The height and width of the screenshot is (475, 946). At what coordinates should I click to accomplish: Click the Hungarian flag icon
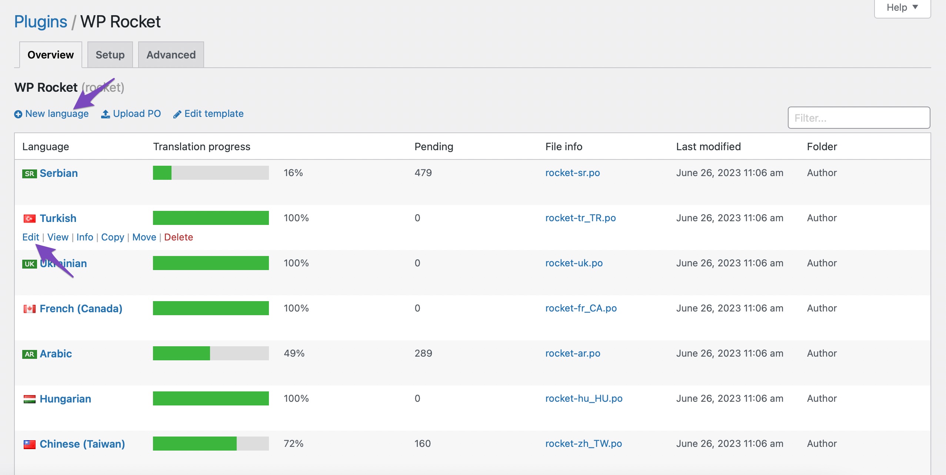point(29,399)
